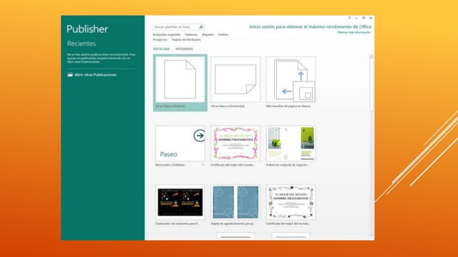Select the Folletos suggested search

224,35
